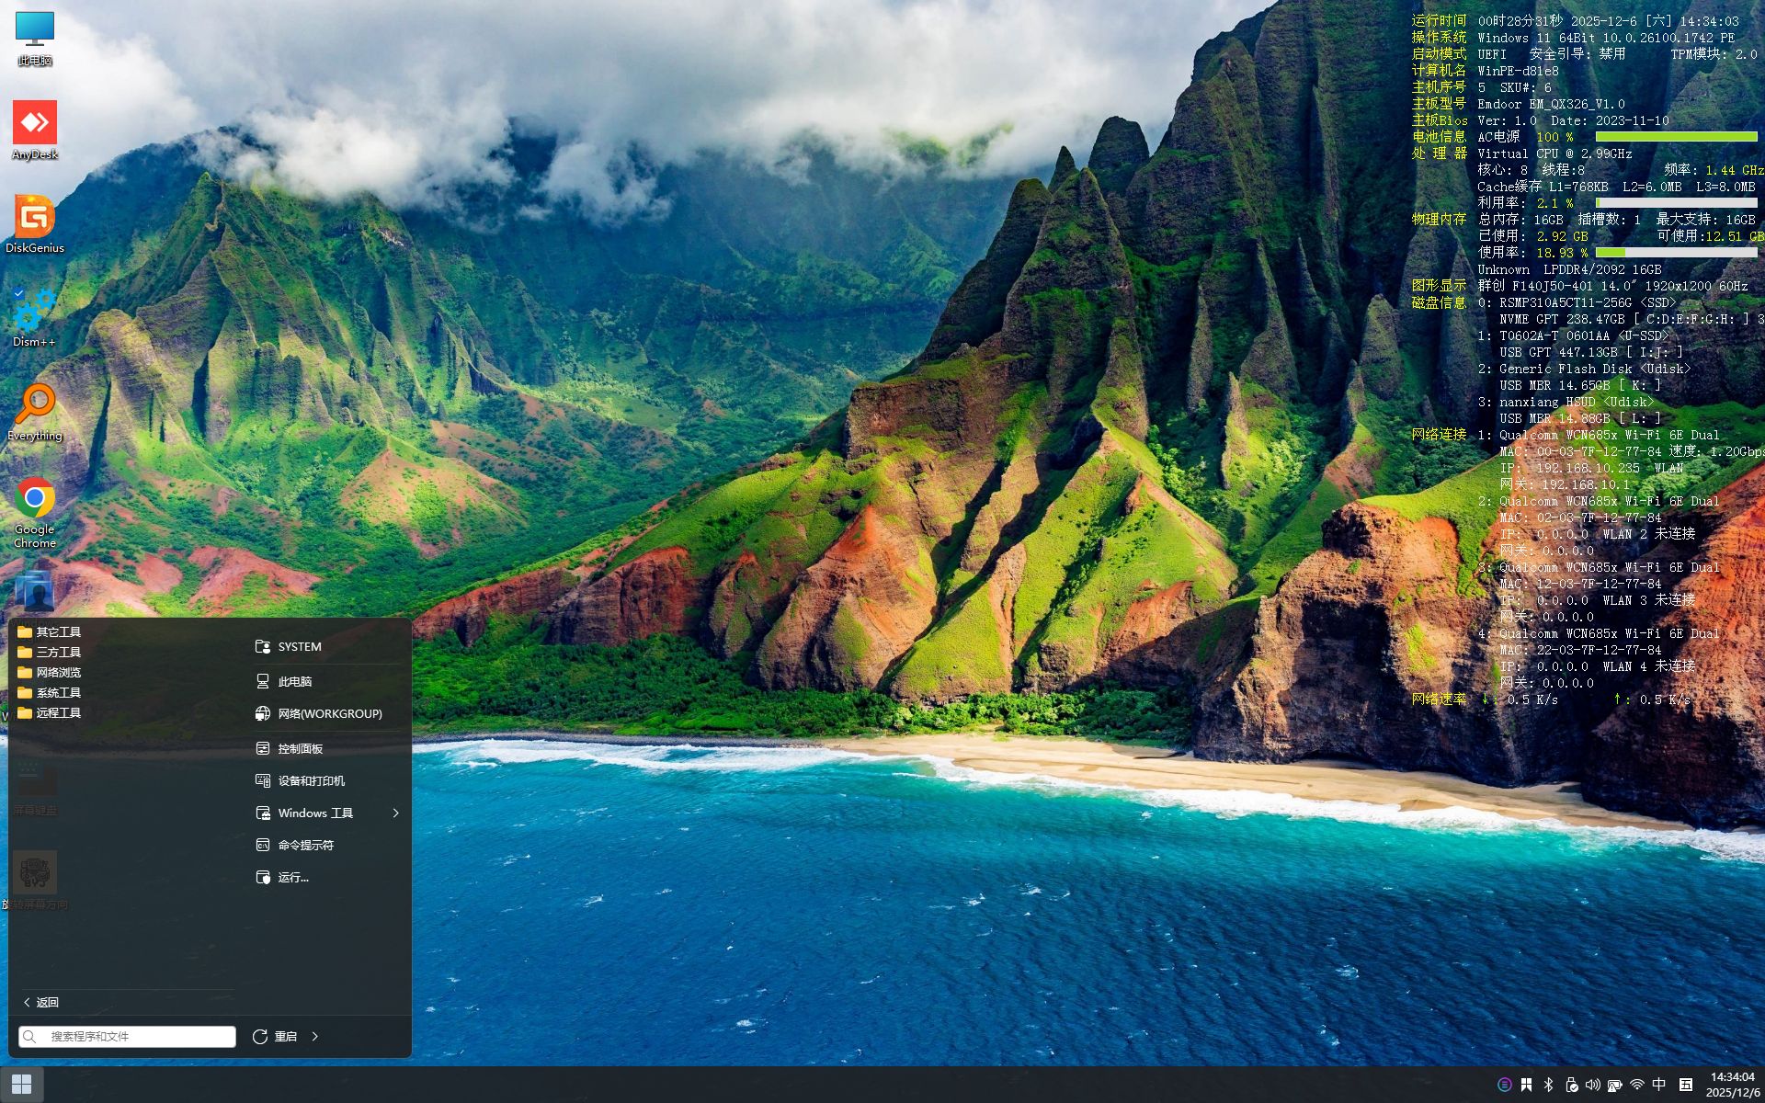Expand the Windows 工具 submenu arrow
Image resolution: width=1765 pixels, height=1103 pixels.
click(396, 813)
